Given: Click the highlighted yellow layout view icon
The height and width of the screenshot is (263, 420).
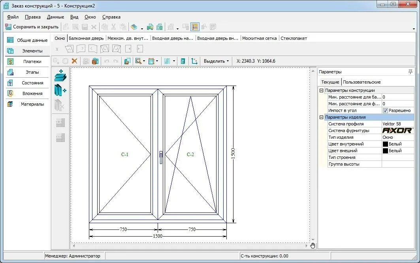Looking at the screenshot, I should click(x=195, y=27).
